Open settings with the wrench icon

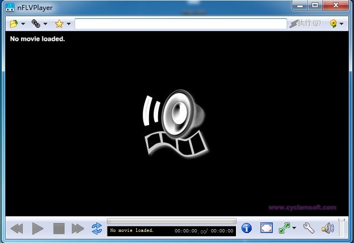click(x=309, y=228)
